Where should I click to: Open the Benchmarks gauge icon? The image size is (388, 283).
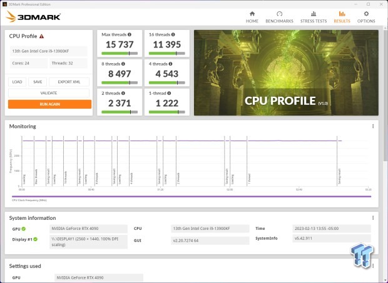(x=279, y=14)
